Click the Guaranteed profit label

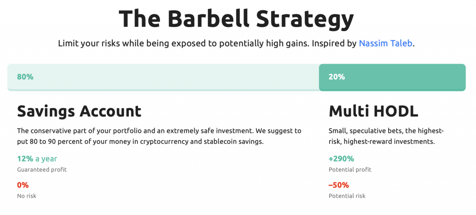pos(41,169)
